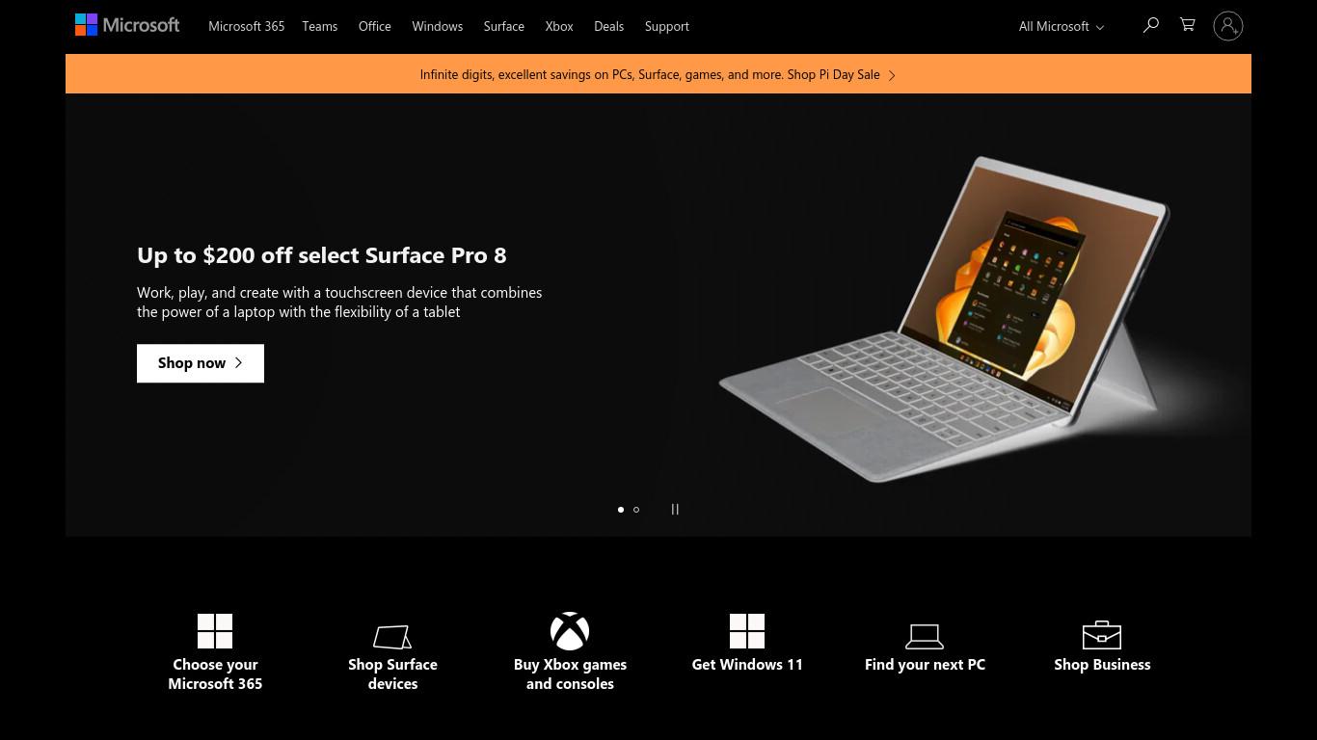Open the Teams menu item
Viewport: 1317px width, 740px height.
(x=320, y=26)
